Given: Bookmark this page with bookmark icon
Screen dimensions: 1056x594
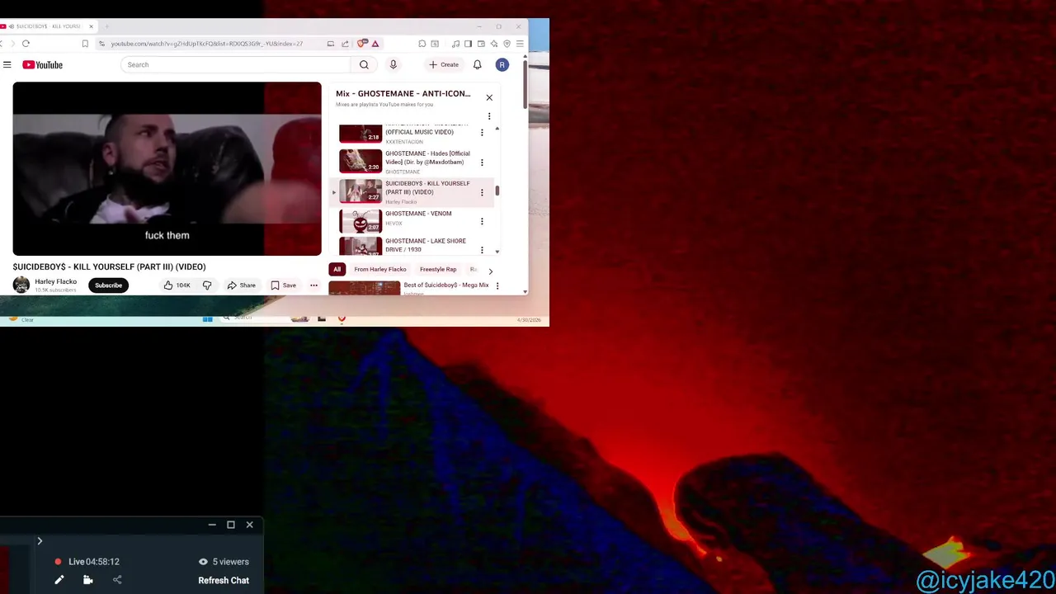Looking at the screenshot, I should click(x=85, y=44).
